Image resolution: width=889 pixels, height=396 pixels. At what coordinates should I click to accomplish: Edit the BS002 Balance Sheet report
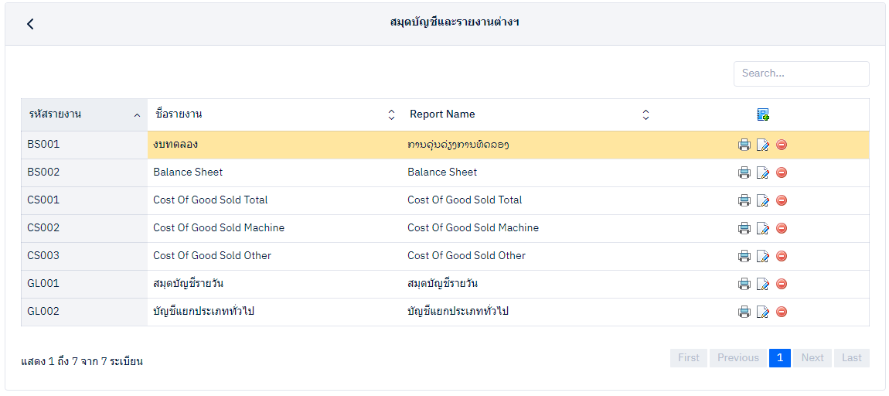[763, 172]
